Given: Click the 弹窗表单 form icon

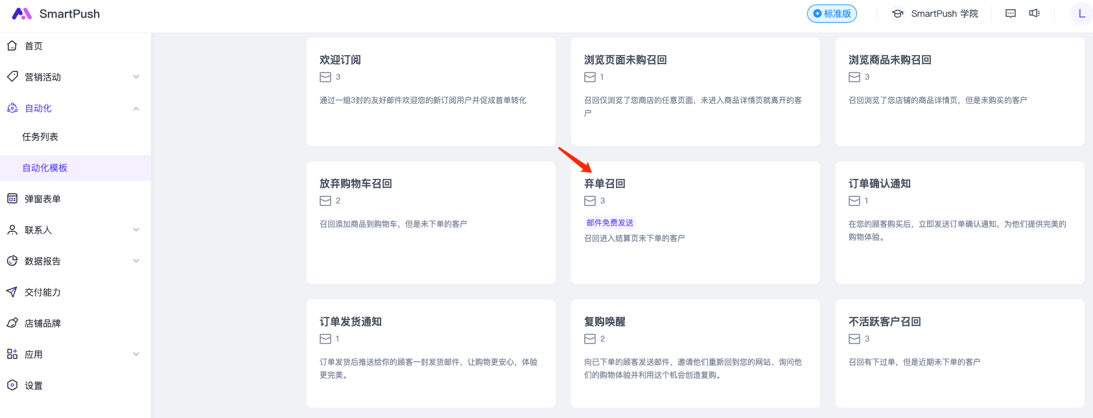Looking at the screenshot, I should point(12,199).
